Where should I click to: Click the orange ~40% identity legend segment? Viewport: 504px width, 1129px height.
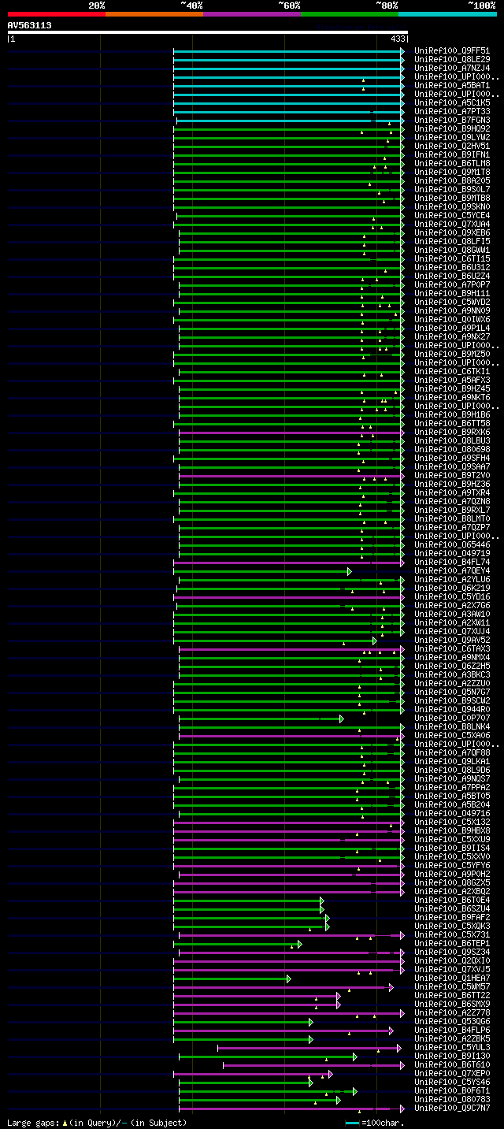(154, 13)
